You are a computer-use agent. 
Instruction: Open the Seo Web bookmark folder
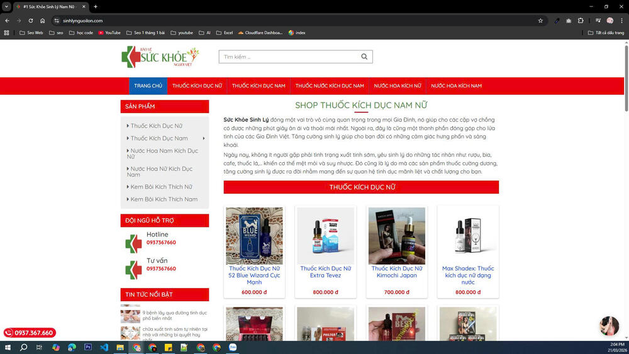coord(31,33)
